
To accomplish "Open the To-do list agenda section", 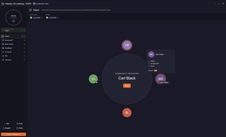I will (x=13, y=52).
